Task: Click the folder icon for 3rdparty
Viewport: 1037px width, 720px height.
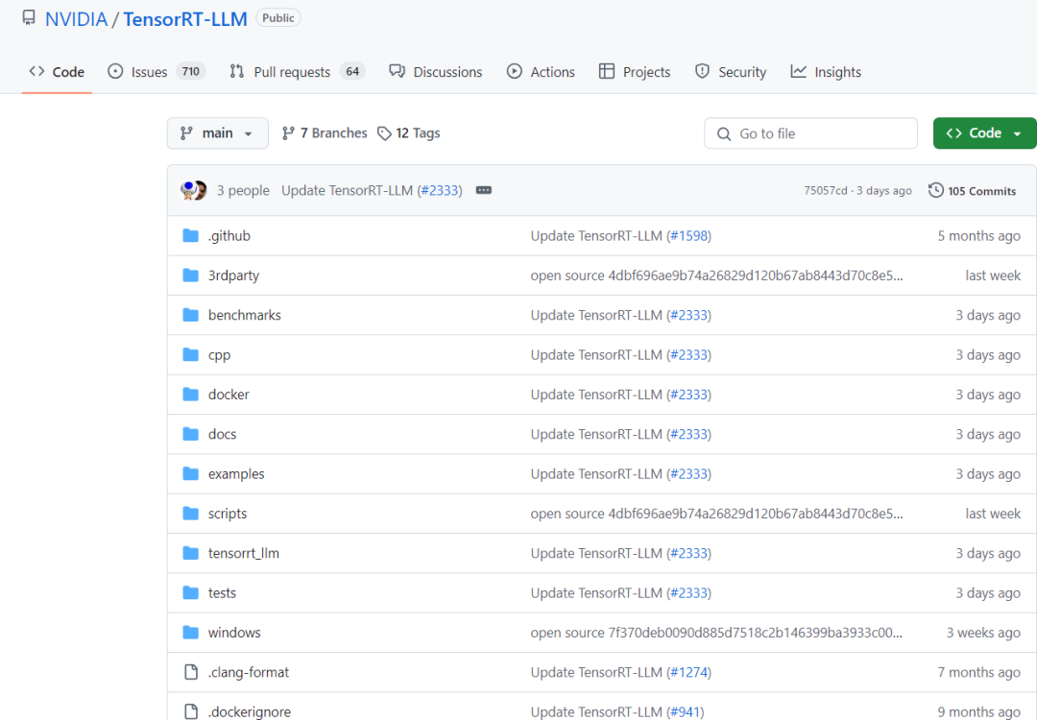Action: tap(190, 276)
